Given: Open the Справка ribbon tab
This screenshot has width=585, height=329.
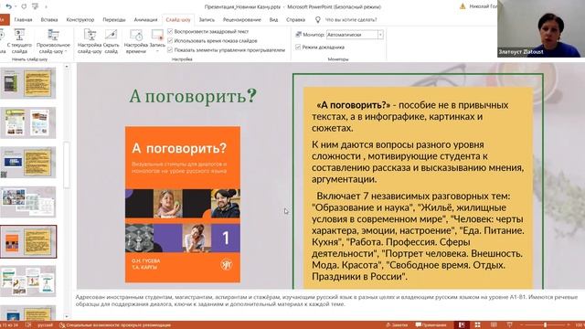Looking at the screenshot, I should click(x=295, y=19).
